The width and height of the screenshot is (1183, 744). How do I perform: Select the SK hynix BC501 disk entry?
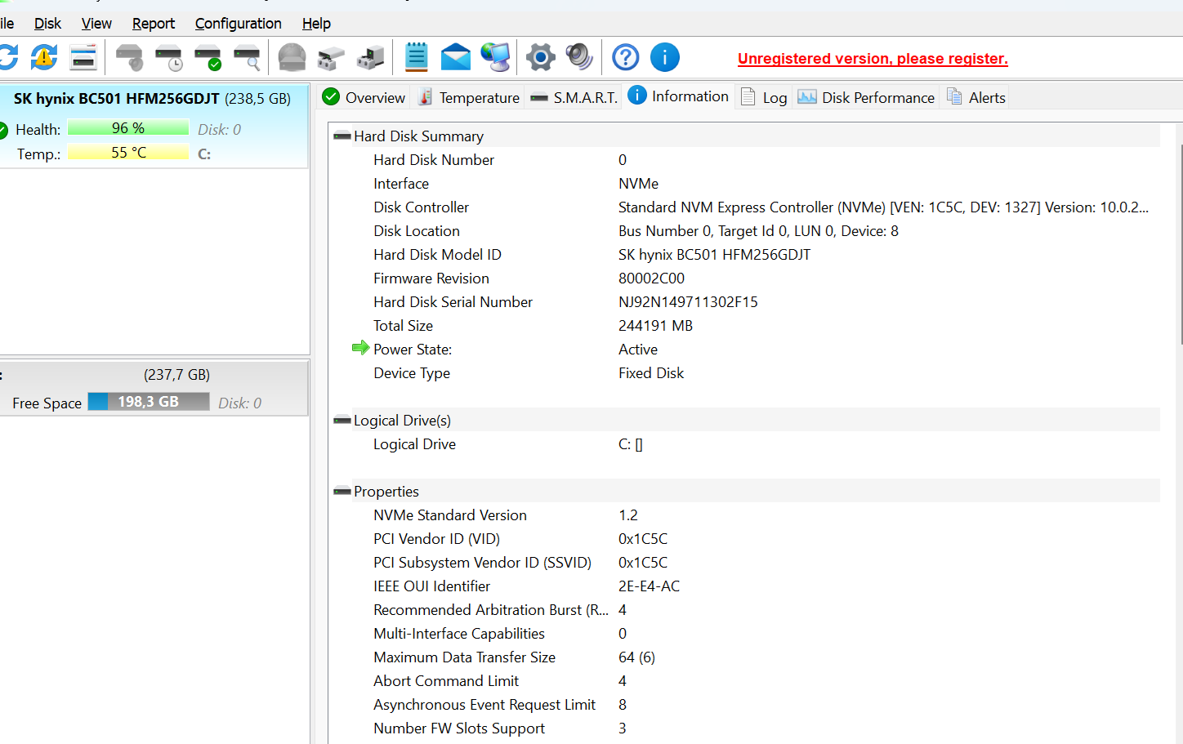(x=152, y=99)
